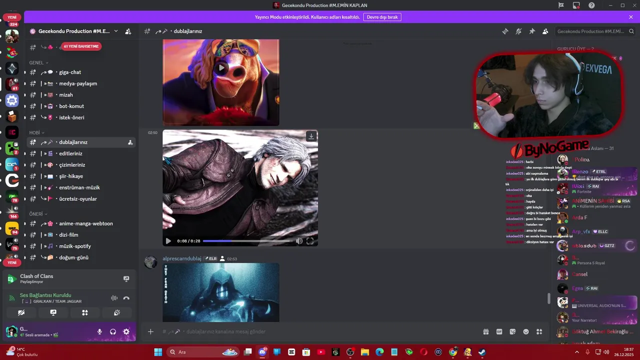Image resolution: width=640 pixels, height=360 pixels.
Task: Open the gift icon in message bar
Action: coord(485,331)
